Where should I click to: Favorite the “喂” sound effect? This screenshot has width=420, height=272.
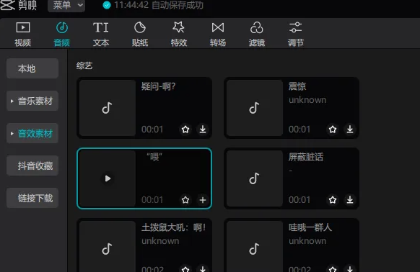(185, 200)
